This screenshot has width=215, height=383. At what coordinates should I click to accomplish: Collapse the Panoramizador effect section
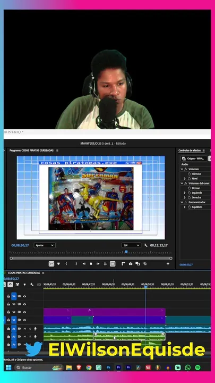[x=182, y=202]
